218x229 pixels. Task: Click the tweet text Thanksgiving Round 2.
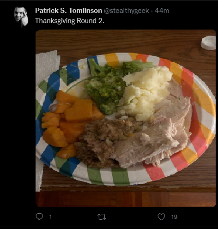point(70,21)
